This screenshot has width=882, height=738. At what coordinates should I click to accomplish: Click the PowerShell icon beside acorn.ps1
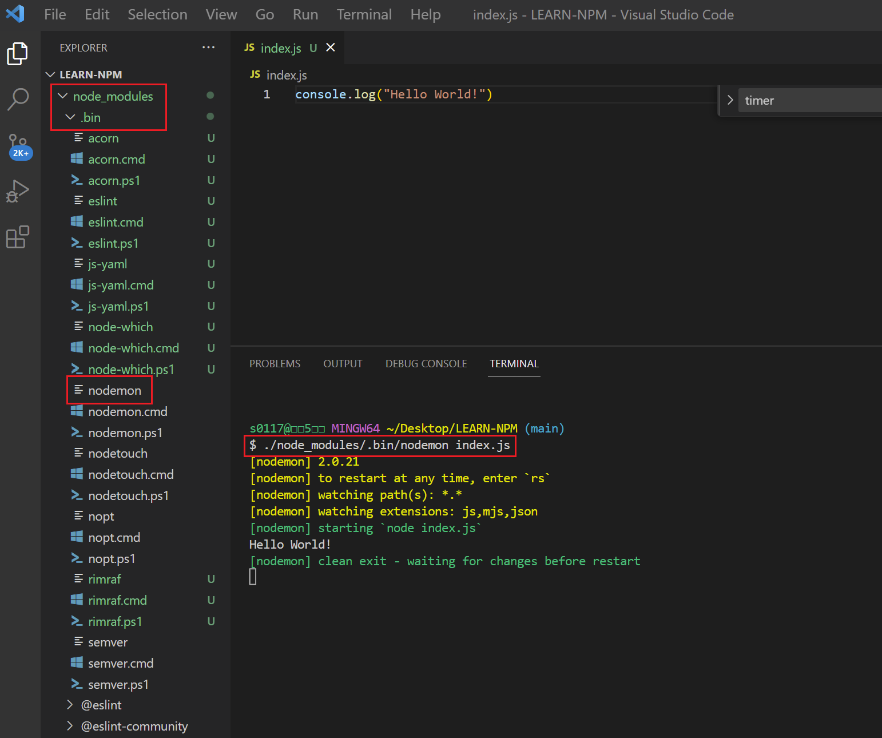[77, 180]
